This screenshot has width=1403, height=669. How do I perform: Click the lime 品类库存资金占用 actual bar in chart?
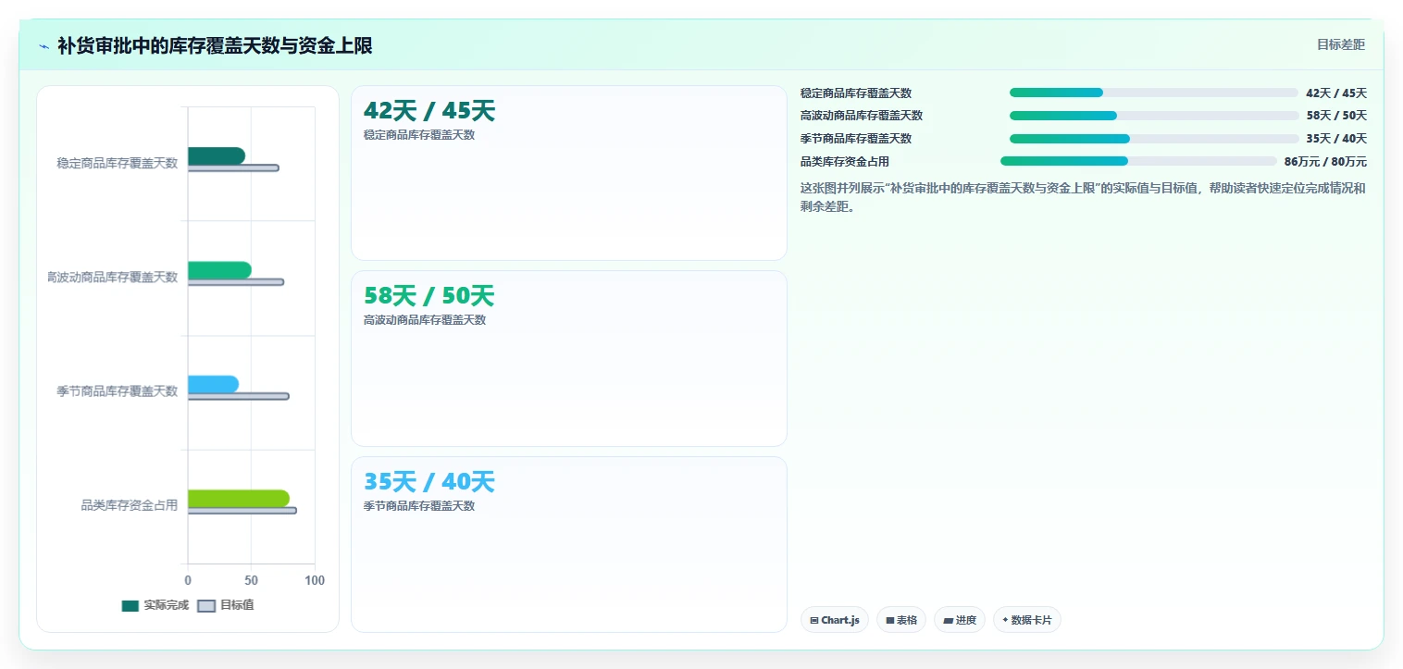238,499
